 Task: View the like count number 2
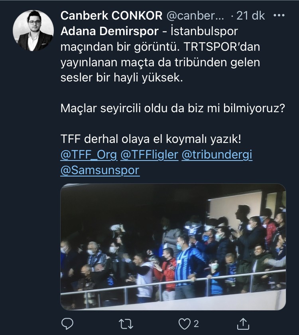click(x=196, y=324)
